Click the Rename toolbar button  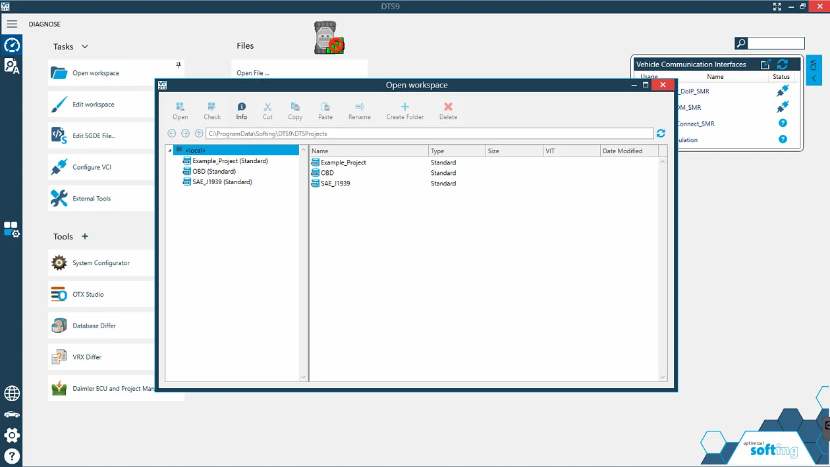click(x=360, y=111)
